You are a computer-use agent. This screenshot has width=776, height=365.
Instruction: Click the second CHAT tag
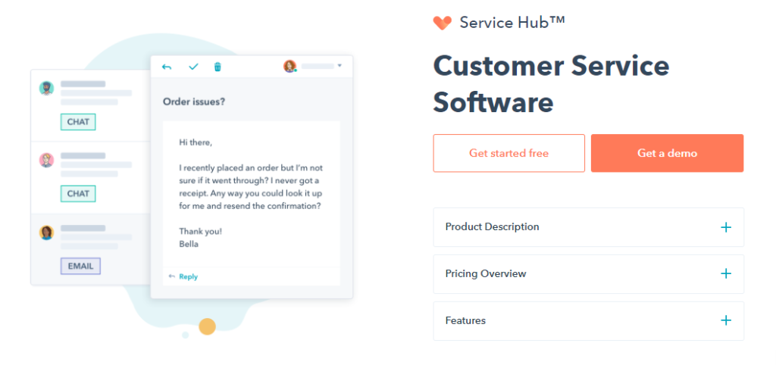pos(78,193)
